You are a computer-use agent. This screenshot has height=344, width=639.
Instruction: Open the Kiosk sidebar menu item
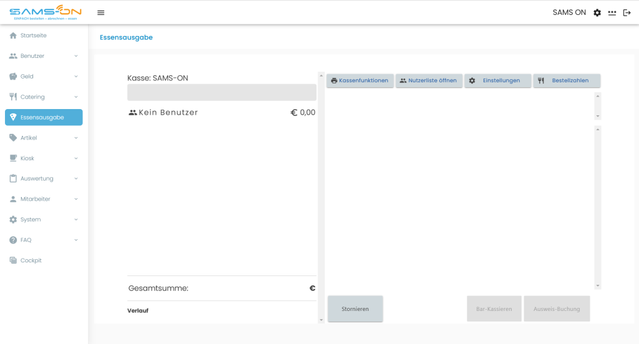click(x=44, y=158)
